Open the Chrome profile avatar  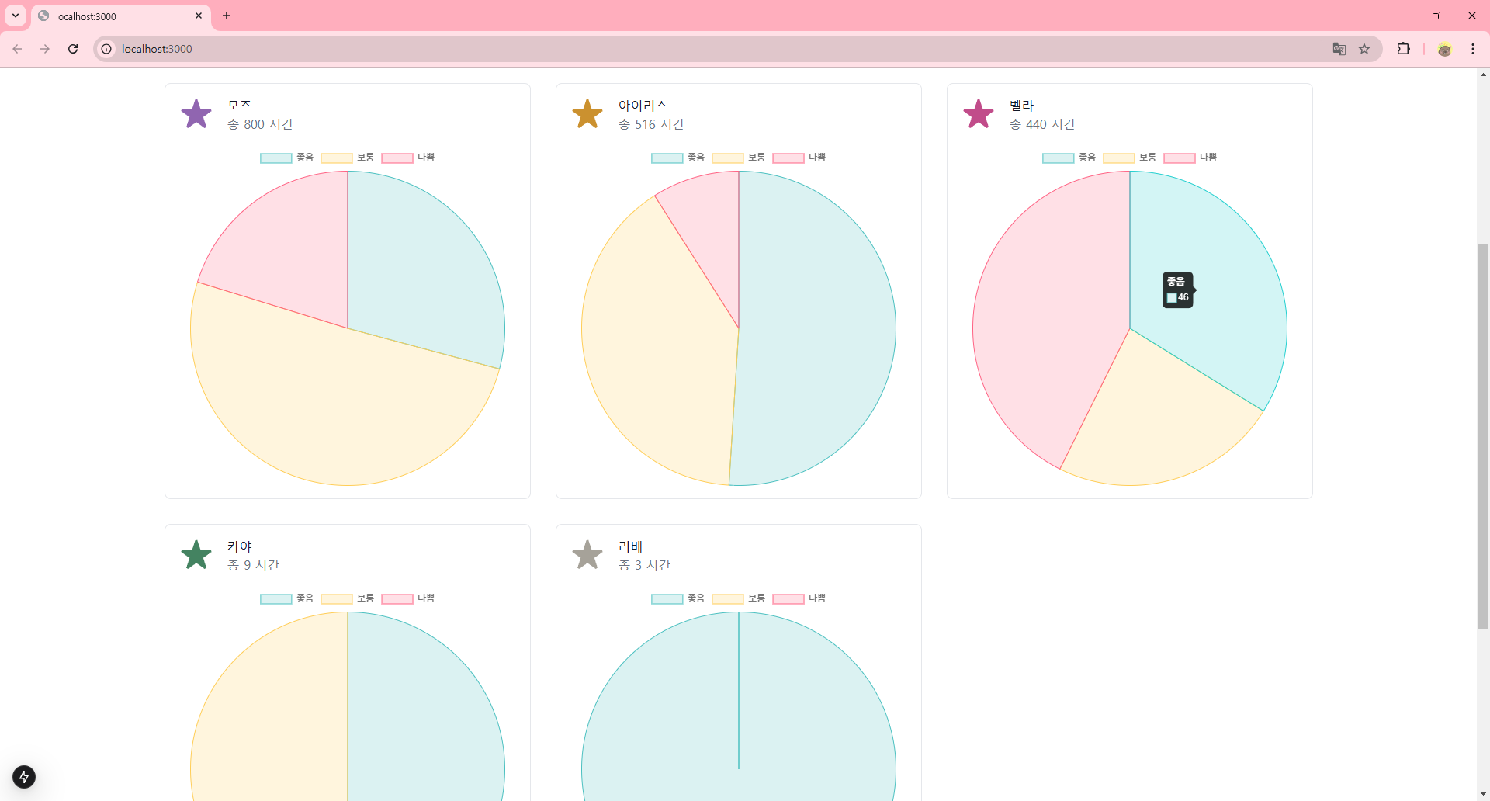tap(1444, 49)
